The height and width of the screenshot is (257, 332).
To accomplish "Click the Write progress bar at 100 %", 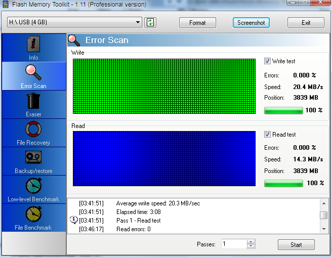I will pos(283,110).
